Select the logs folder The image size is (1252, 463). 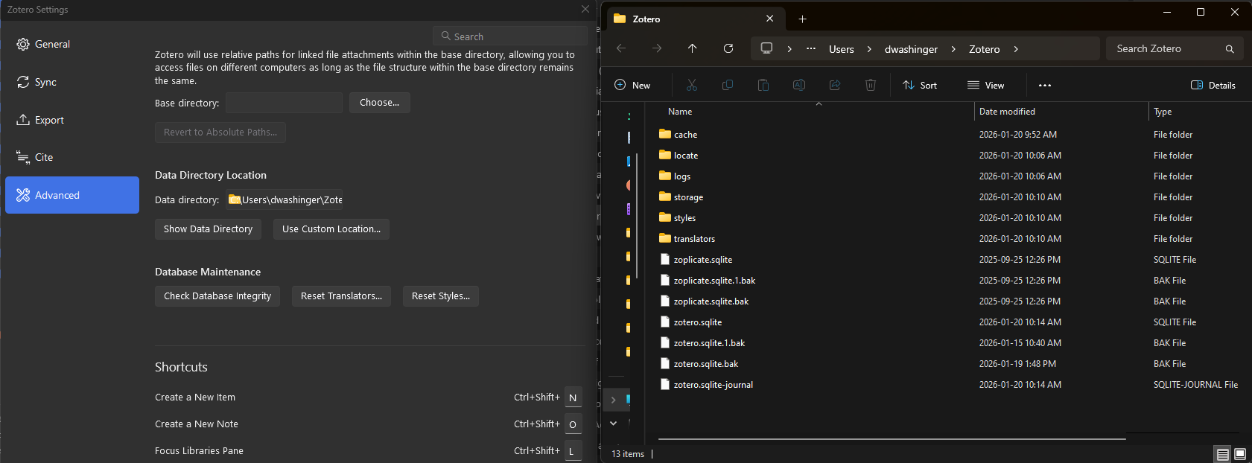(x=949, y=176)
